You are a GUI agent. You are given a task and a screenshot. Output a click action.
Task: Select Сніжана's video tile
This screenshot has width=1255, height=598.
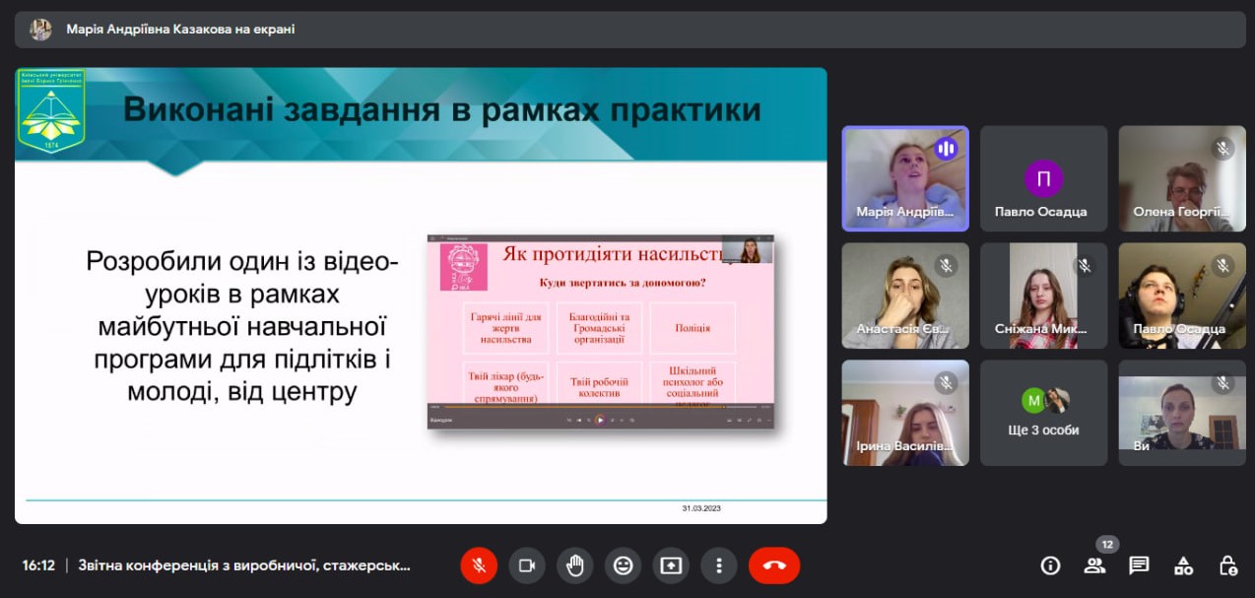(x=1043, y=296)
